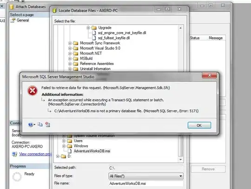Select Microsoft Sync Framework folder icon

[x=76, y=43]
